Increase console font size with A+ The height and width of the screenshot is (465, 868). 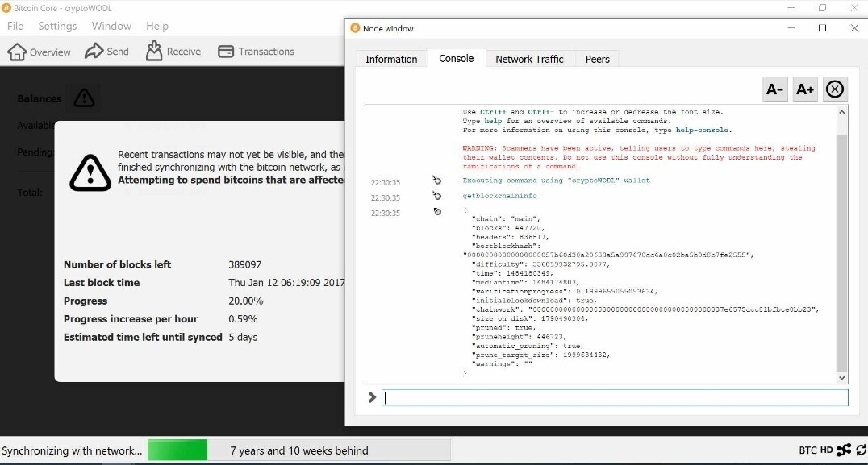pos(805,89)
